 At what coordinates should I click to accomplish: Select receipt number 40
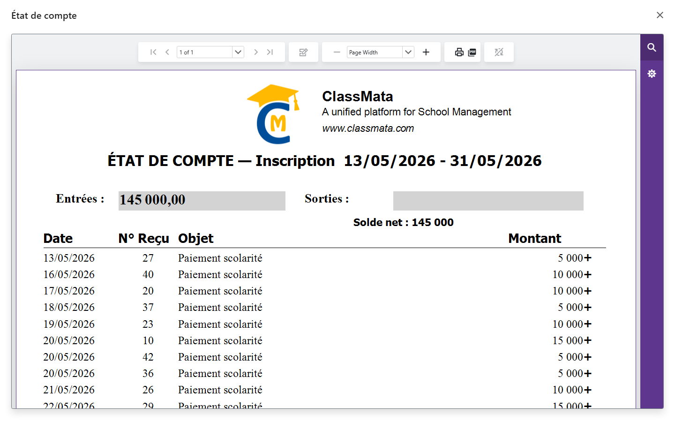[148, 274]
